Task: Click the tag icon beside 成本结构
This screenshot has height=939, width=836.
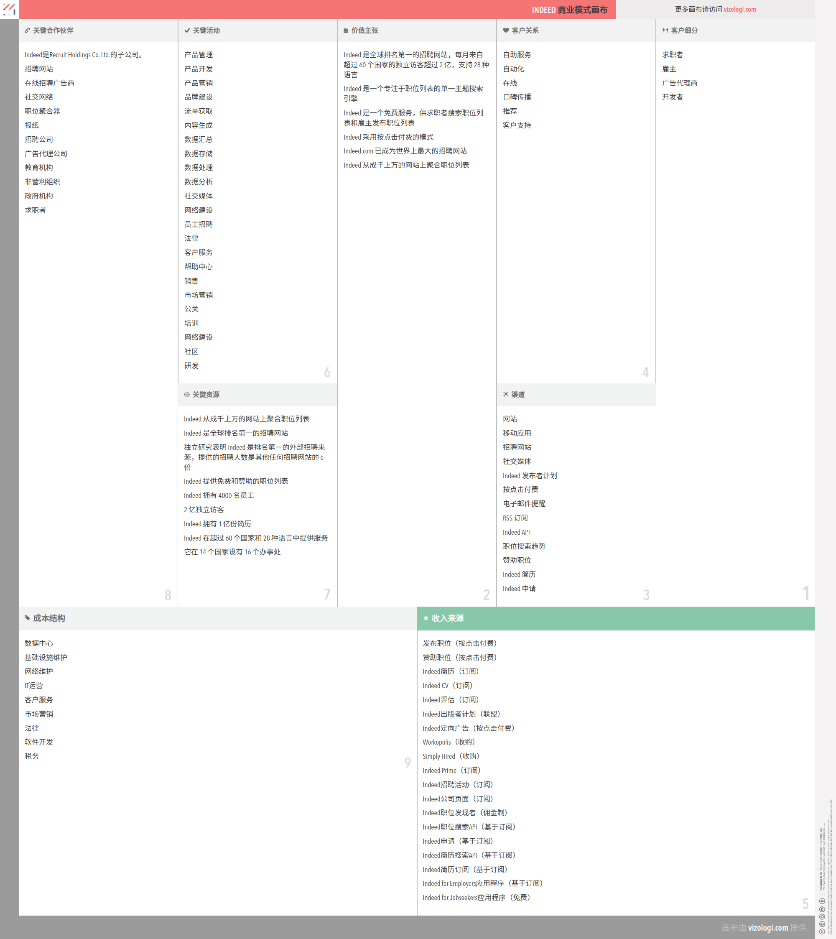Action: (x=28, y=618)
